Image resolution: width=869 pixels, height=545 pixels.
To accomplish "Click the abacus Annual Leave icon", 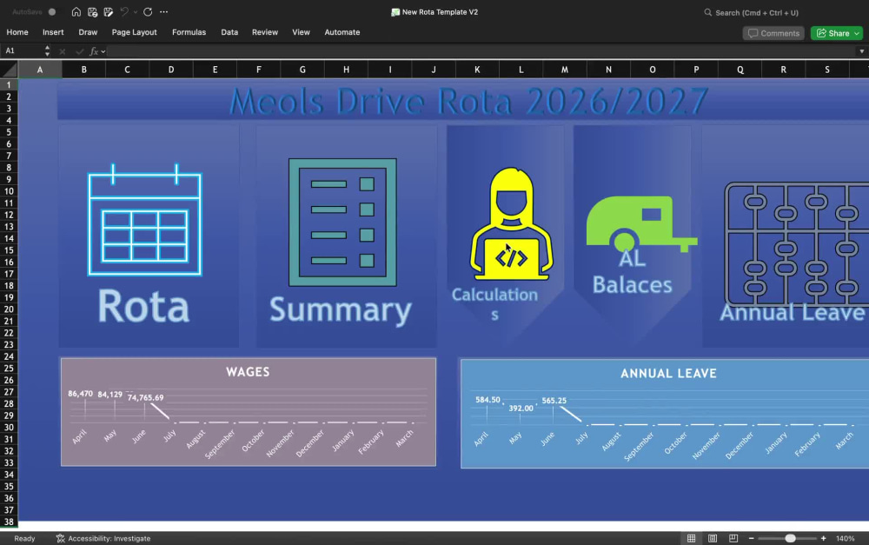I will (x=797, y=244).
